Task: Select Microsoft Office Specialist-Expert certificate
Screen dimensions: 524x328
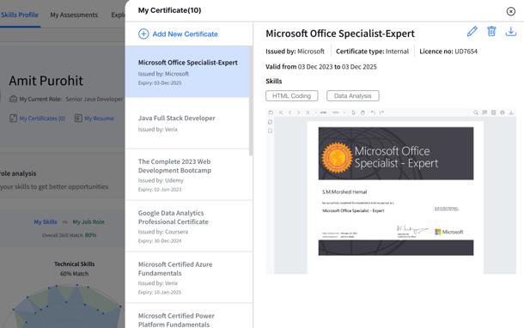Action: point(187,72)
